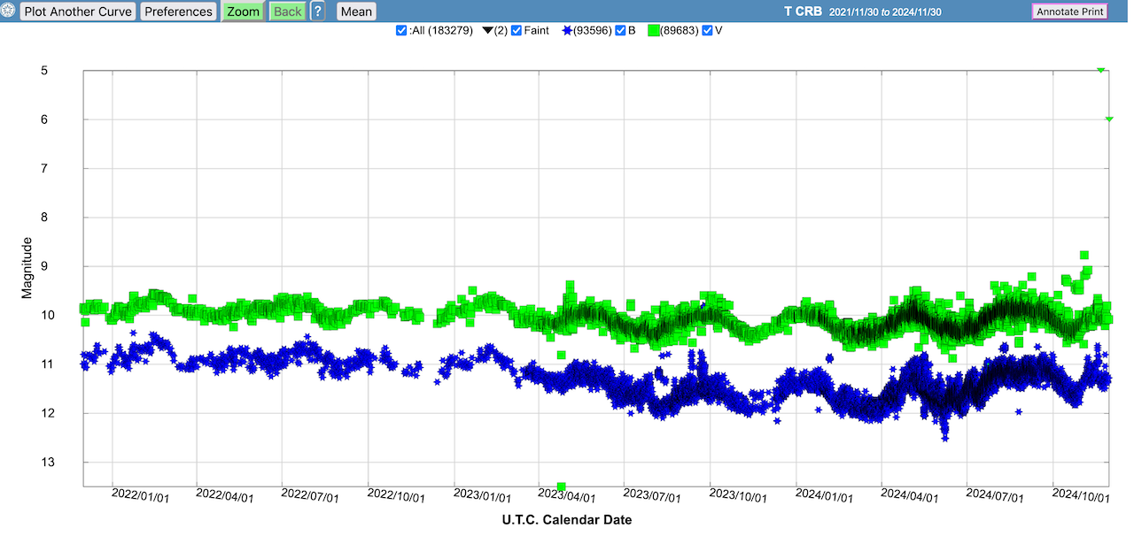Click the green triangle marker at magnitude 5
1134x536 pixels.
coord(1100,70)
